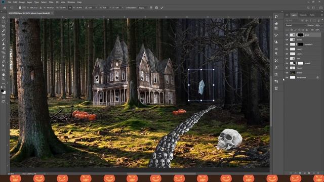Open the Image menu
This screenshot has width=324, height=182.
point(22,2)
